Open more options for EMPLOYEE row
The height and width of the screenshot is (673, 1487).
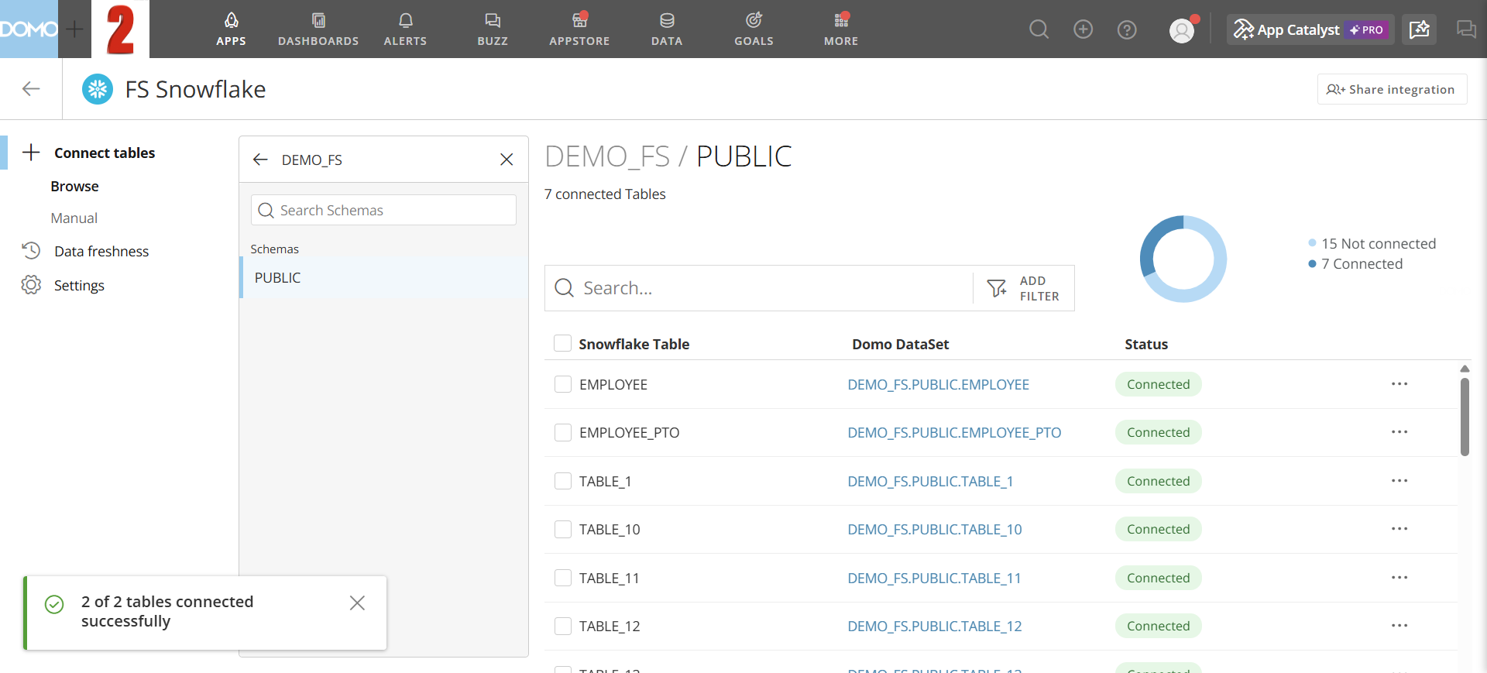pyautogui.click(x=1399, y=384)
